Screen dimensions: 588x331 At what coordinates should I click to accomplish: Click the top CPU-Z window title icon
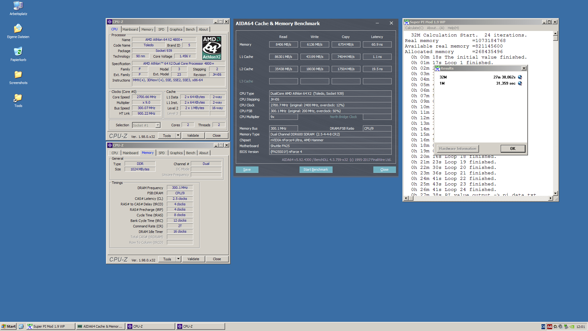110,22
